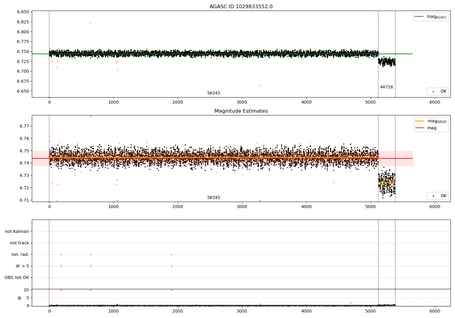The height and width of the screenshot is (318, 455).
Task: Click the '6.850' tick label in the top plot
Action: (23, 12)
